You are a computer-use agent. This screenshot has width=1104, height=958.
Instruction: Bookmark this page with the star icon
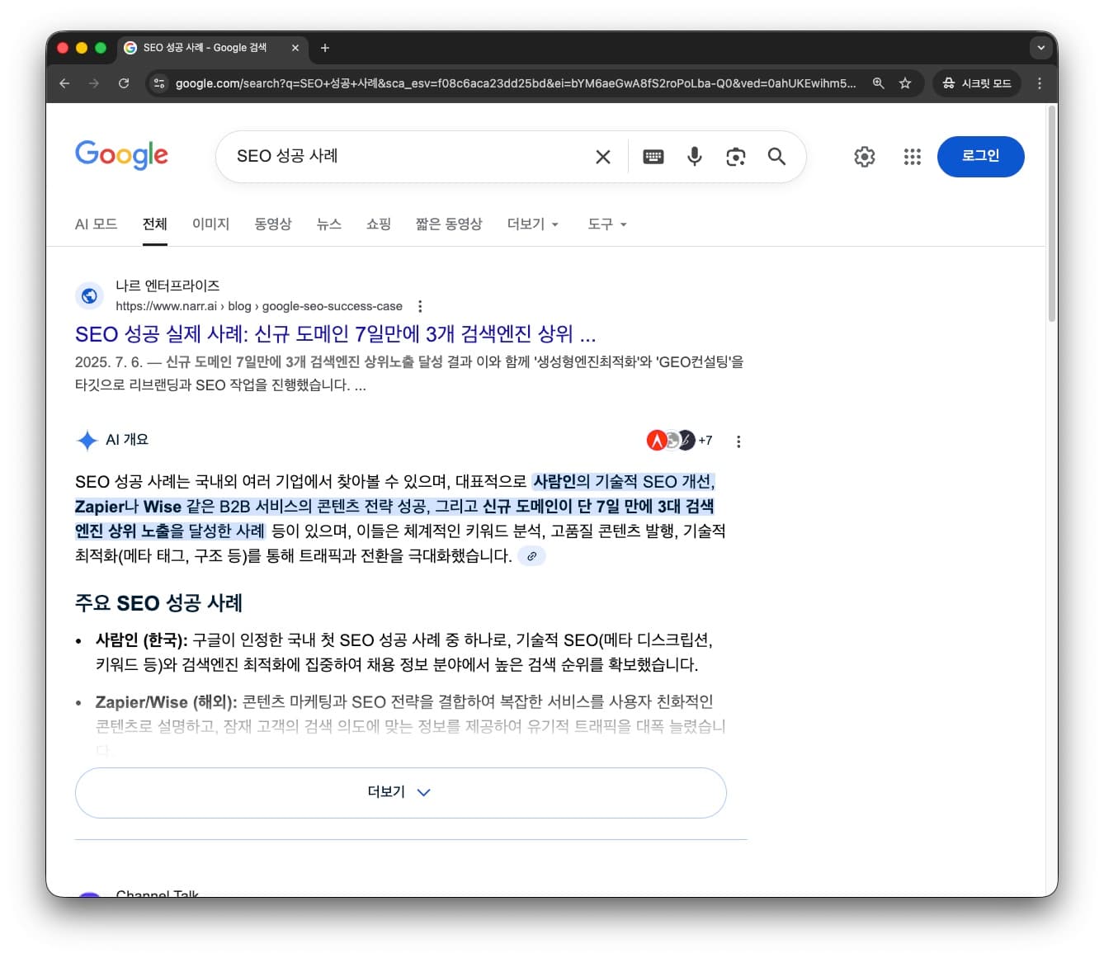(x=905, y=83)
